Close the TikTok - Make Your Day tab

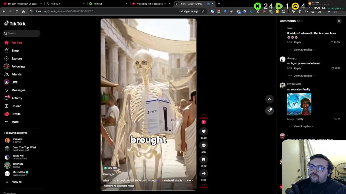(212, 4)
